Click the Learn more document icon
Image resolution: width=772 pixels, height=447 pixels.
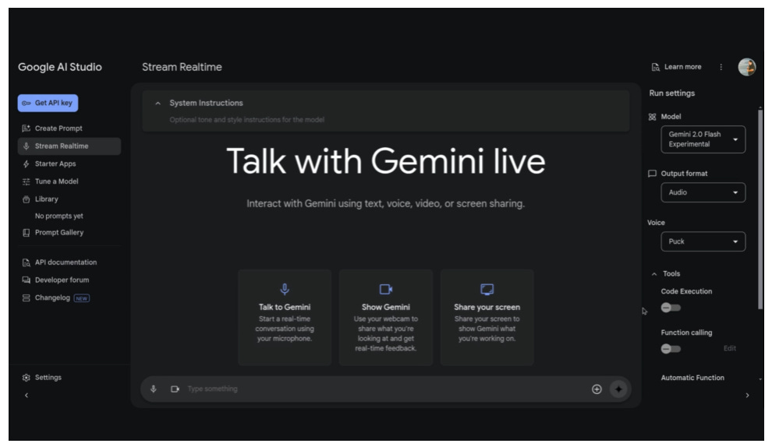pos(655,68)
